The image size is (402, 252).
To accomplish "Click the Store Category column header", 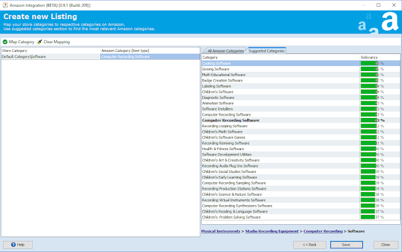I will pyautogui.click(x=51, y=51).
